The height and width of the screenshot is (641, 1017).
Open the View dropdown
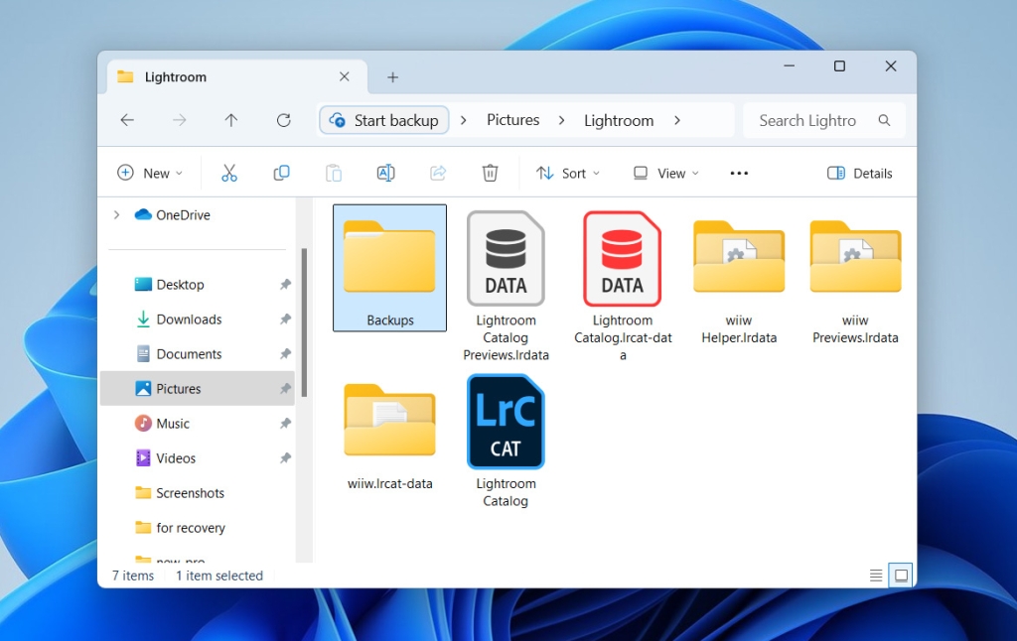click(664, 173)
